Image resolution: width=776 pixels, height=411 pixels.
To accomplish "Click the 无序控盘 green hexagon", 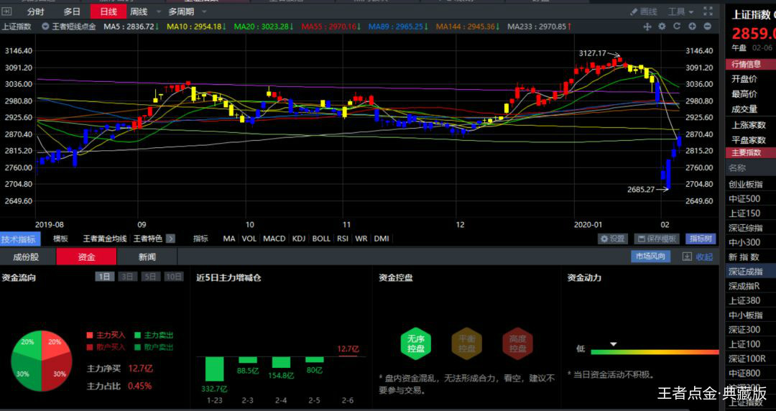I will pos(416,343).
